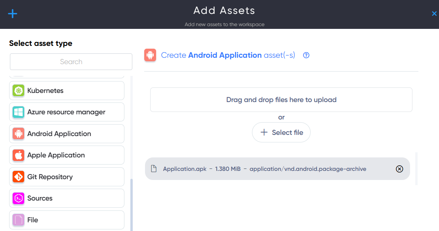Click the Select file button
439x231 pixels.
point(281,132)
